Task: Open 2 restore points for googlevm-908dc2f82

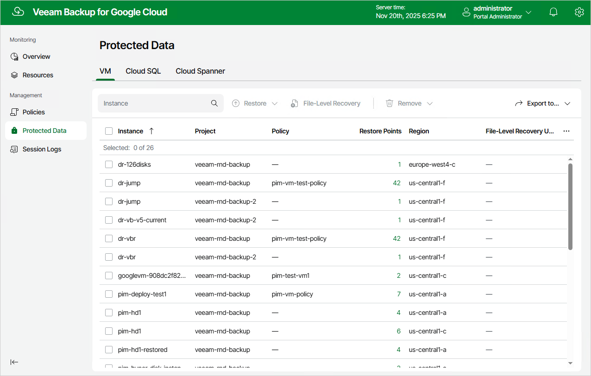Action: 399,276
